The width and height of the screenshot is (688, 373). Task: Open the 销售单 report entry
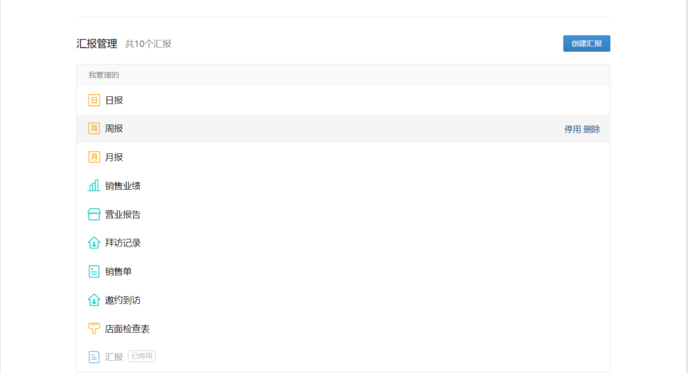point(343,272)
